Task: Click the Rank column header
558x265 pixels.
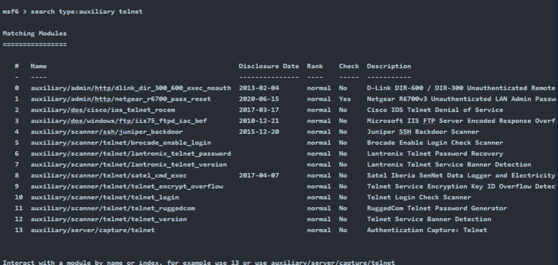Action: (315, 67)
